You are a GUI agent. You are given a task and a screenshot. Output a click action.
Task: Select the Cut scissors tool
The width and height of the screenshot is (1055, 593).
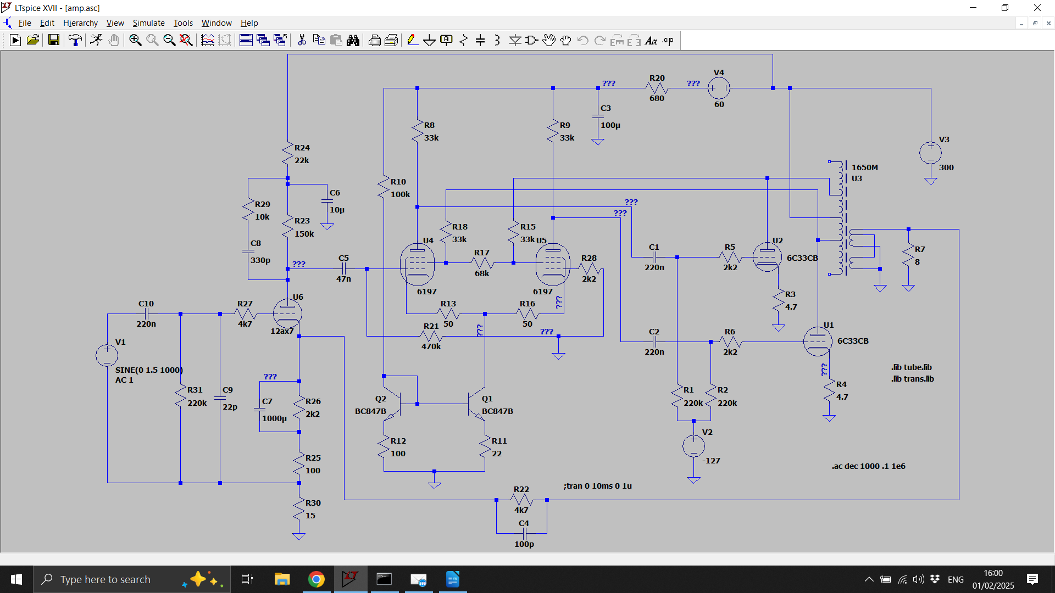pyautogui.click(x=302, y=40)
